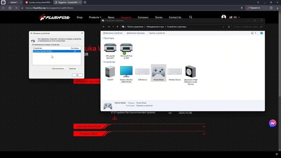
Task: Click Back arrow in Devices and Printers window
Action: [104, 27]
